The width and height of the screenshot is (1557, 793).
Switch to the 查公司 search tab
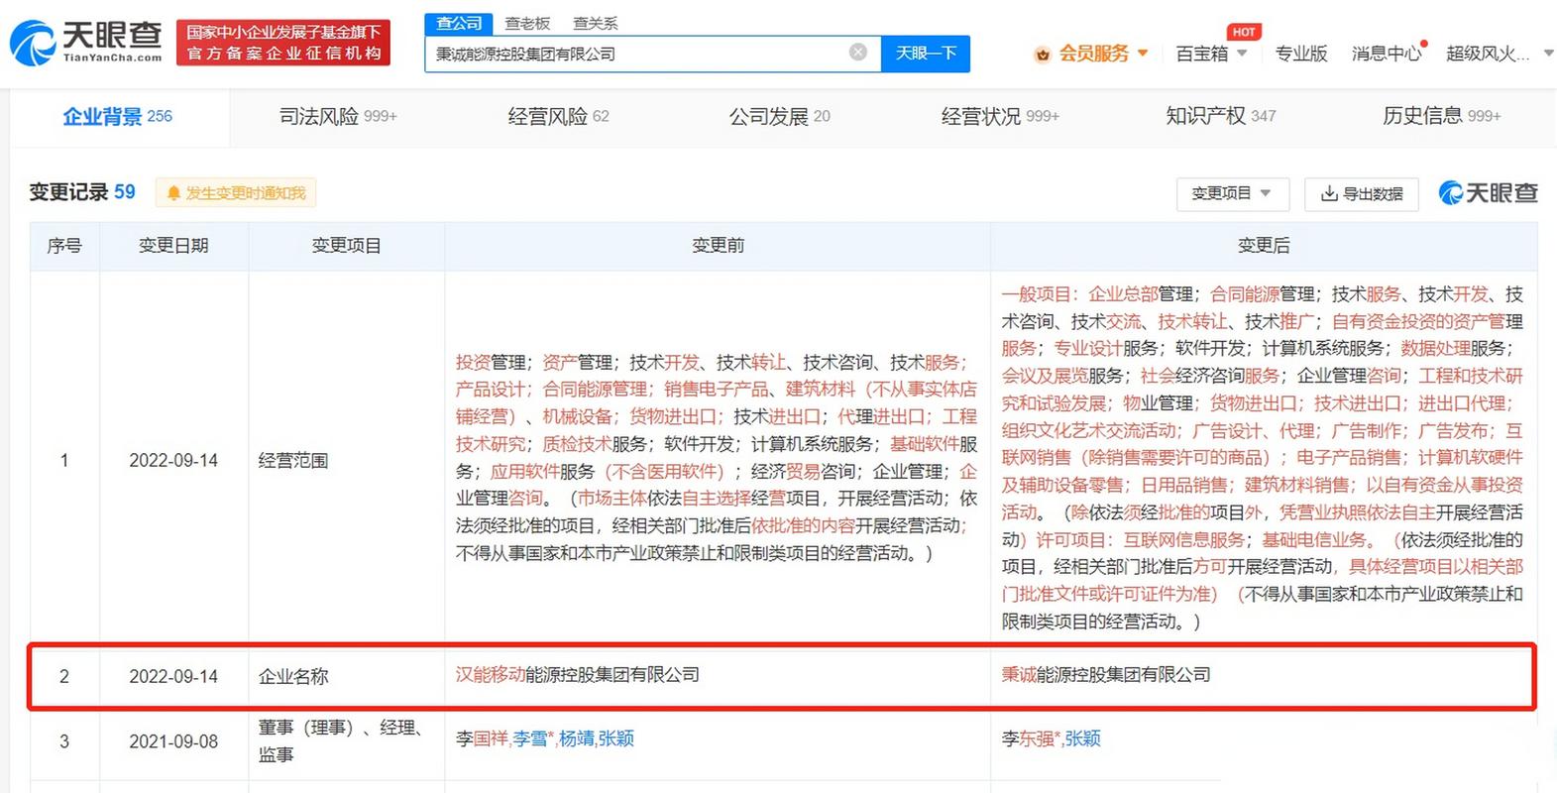459,23
